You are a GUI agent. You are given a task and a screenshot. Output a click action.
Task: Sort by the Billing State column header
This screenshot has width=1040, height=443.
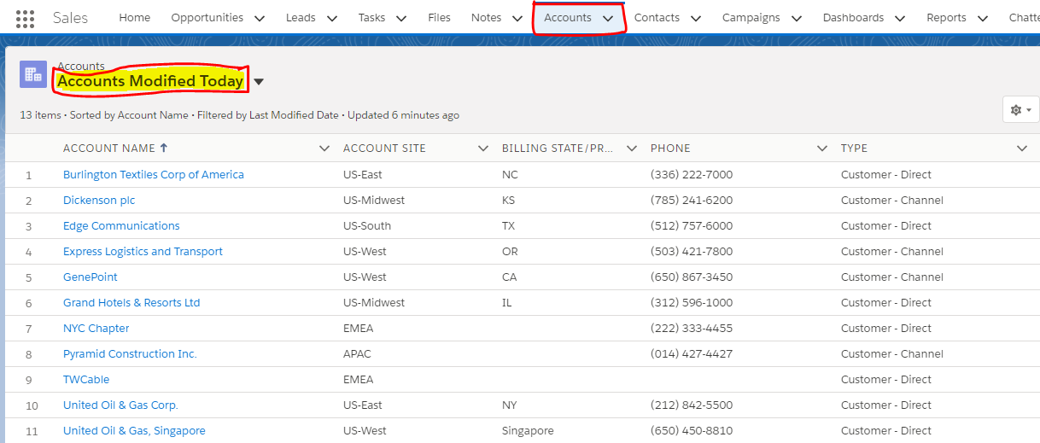(x=558, y=149)
